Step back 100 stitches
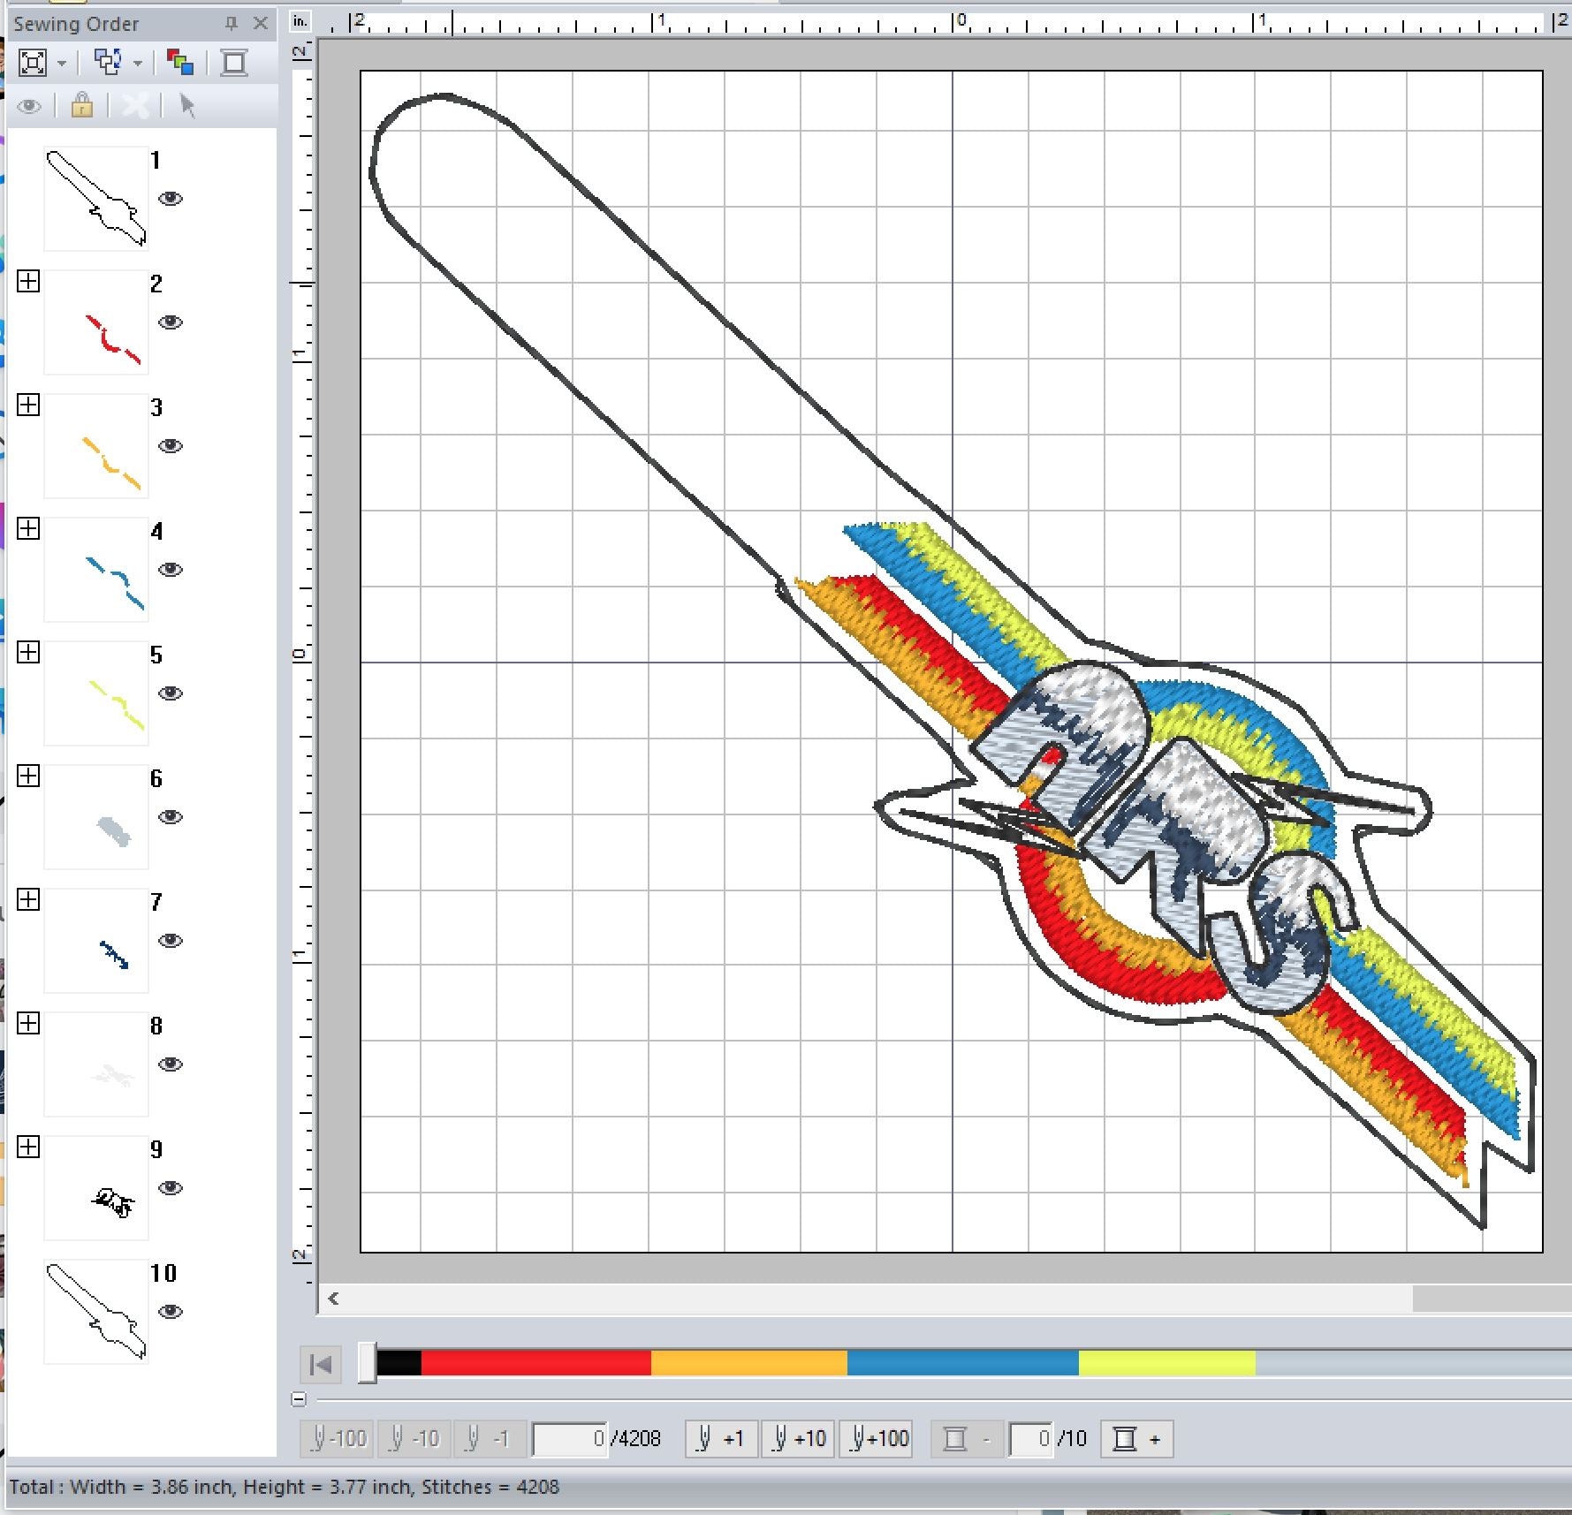This screenshot has width=1572, height=1515. (x=338, y=1439)
